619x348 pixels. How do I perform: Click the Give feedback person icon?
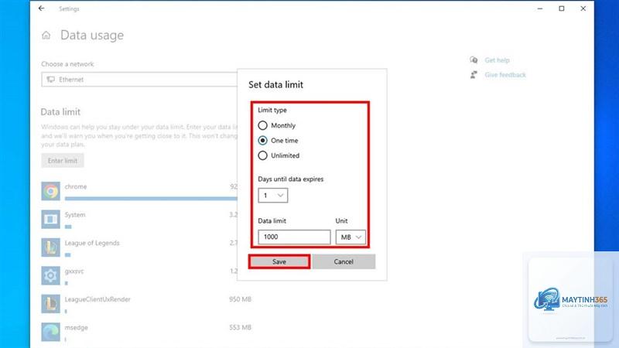(474, 74)
